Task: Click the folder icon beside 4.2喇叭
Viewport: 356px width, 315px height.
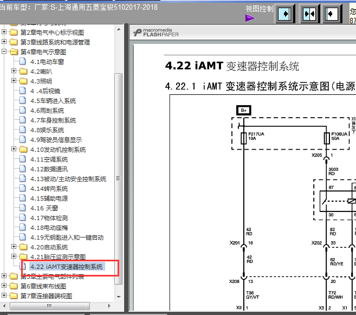Action: [x=23, y=72]
